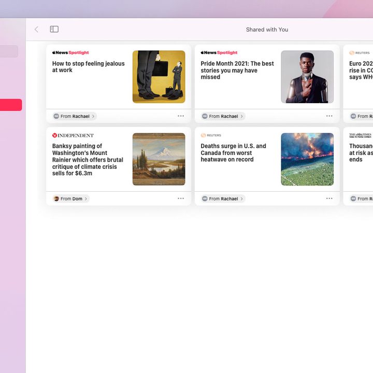View the giant businessman illustration thumbnail
This screenshot has width=373, height=373.
point(159,77)
